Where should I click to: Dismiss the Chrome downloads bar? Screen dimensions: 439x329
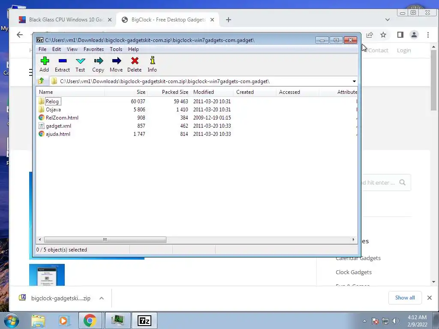click(430, 298)
